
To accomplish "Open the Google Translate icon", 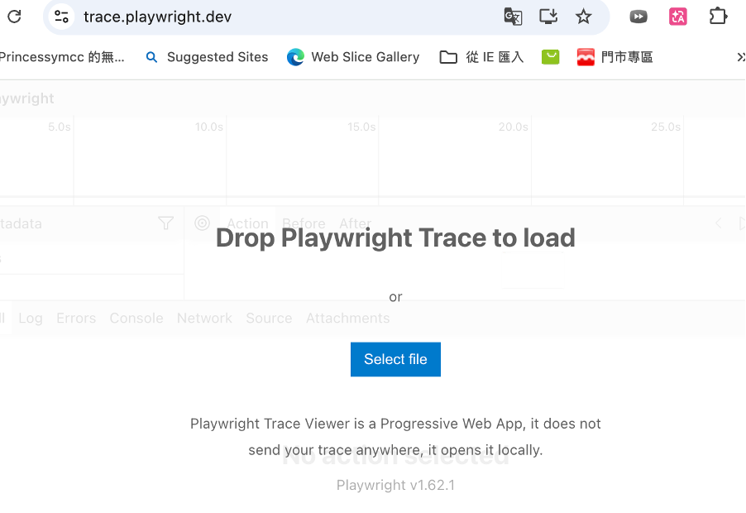I will [x=513, y=17].
